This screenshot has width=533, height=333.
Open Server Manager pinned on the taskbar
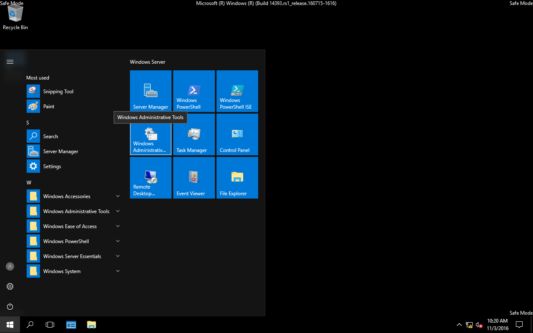tap(71, 325)
